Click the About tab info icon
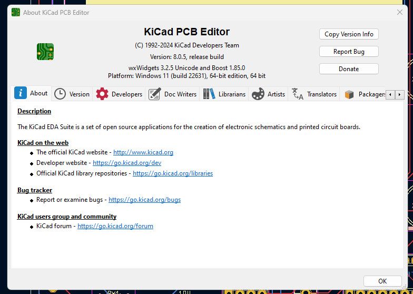The height and width of the screenshot is (294, 413). pos(21,93)
